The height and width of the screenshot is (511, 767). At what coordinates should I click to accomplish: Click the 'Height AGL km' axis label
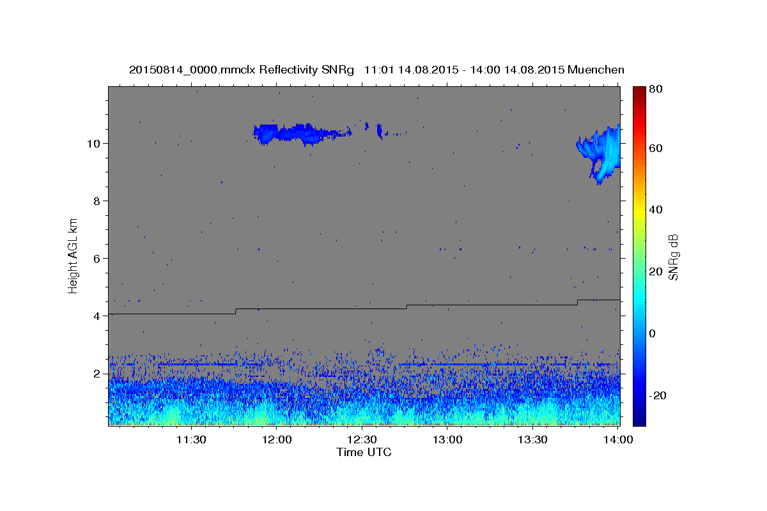click(74, 256)
